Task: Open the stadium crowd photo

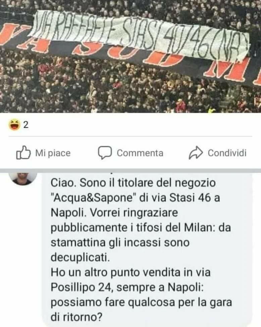Action: 130,56
